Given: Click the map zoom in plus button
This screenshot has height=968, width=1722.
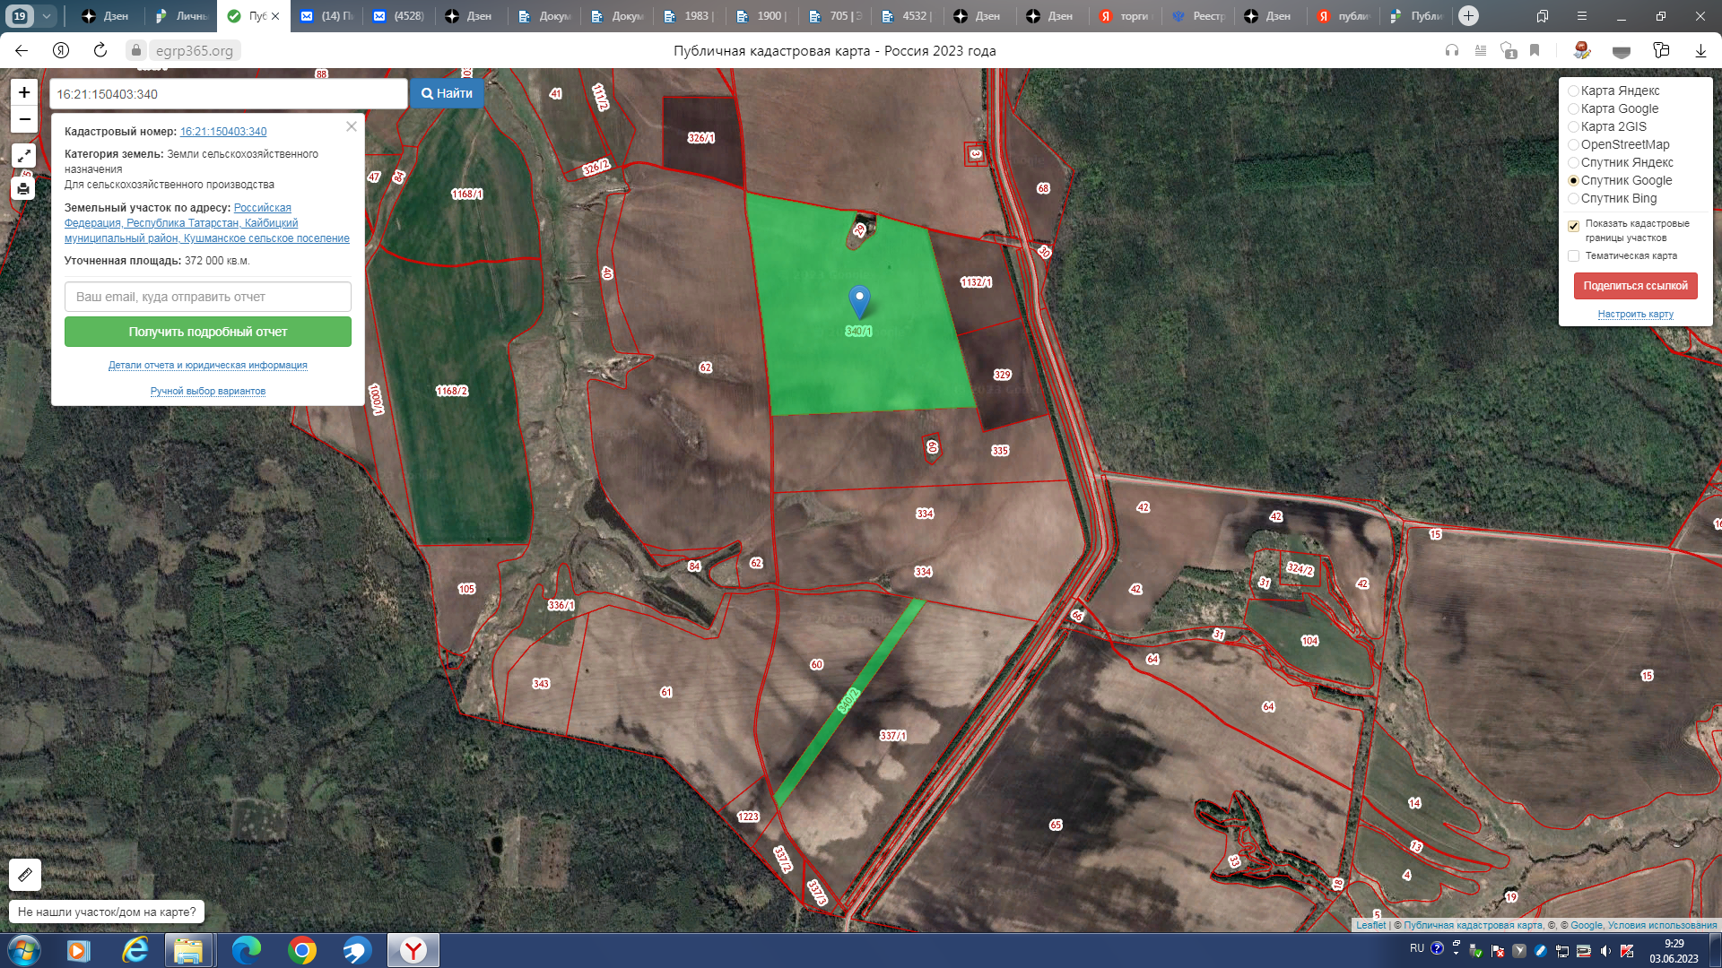Looking at the screenshot, I should pos(24,92).
